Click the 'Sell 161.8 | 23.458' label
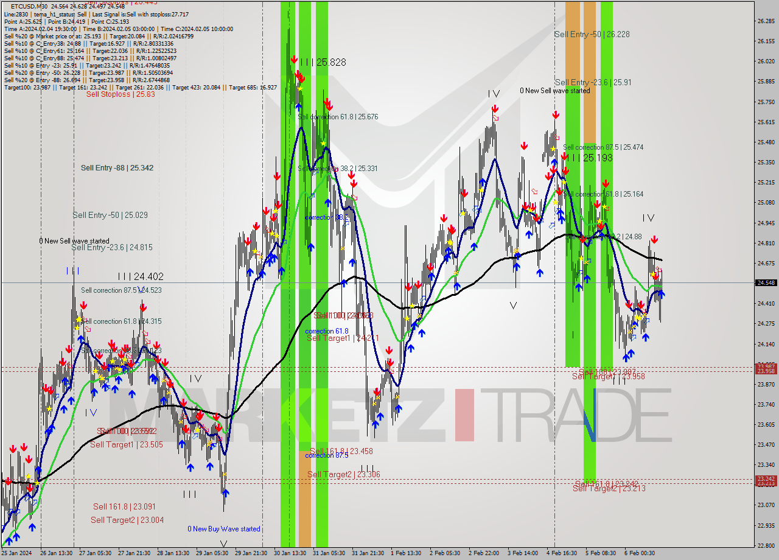 (x=341, y=451)
